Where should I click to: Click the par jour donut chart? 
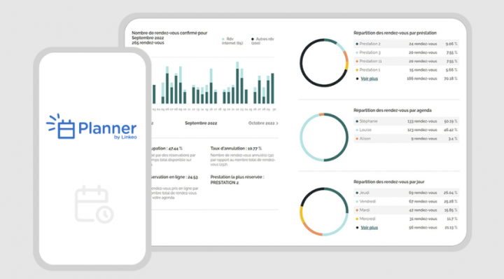pos(324,212)
